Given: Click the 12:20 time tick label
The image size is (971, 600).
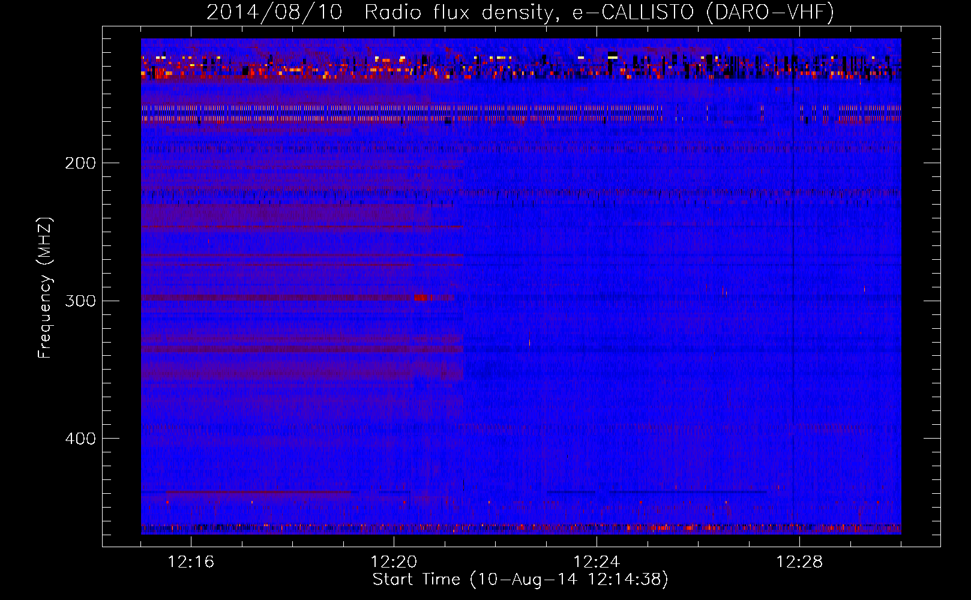Looking at the screenshot, I should click(394, 562).
